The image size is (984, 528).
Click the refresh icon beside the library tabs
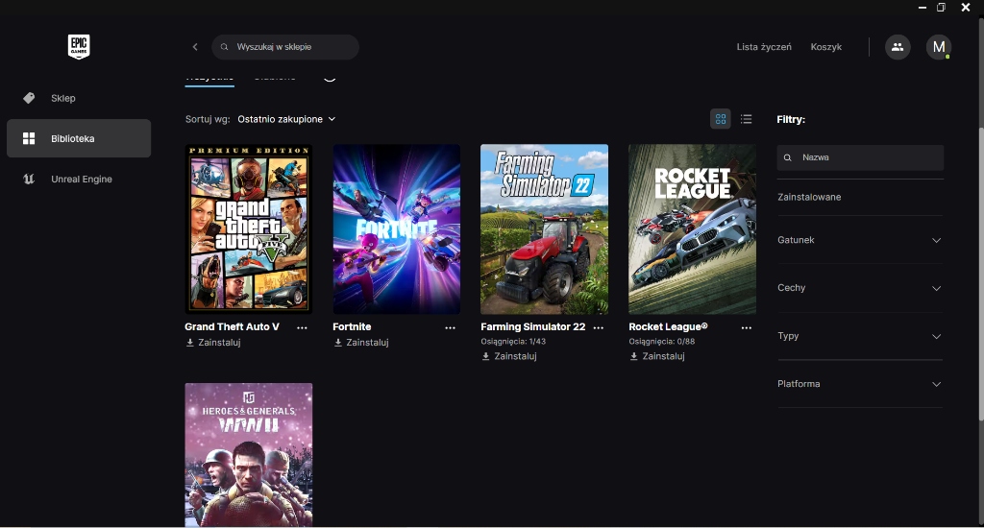point(330,77)
